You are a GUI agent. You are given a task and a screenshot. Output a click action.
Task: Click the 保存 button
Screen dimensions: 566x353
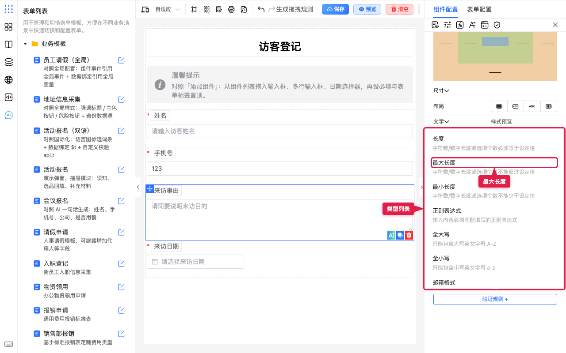click(335, 9)
